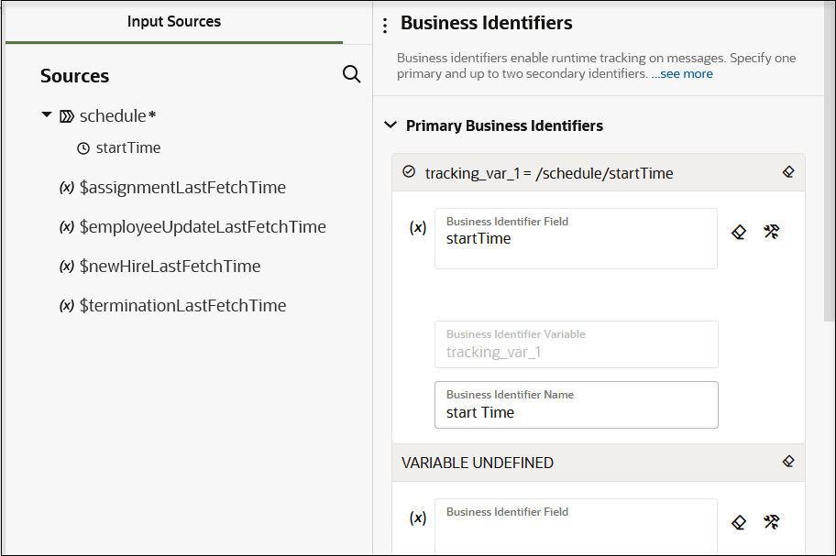Click eraser icon in tracking_var_1 header
Viewport: 836px width, 556px height.
[787, 171]
